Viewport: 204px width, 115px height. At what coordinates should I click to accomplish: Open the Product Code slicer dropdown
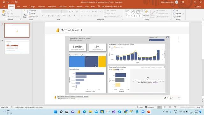point(157,40)
